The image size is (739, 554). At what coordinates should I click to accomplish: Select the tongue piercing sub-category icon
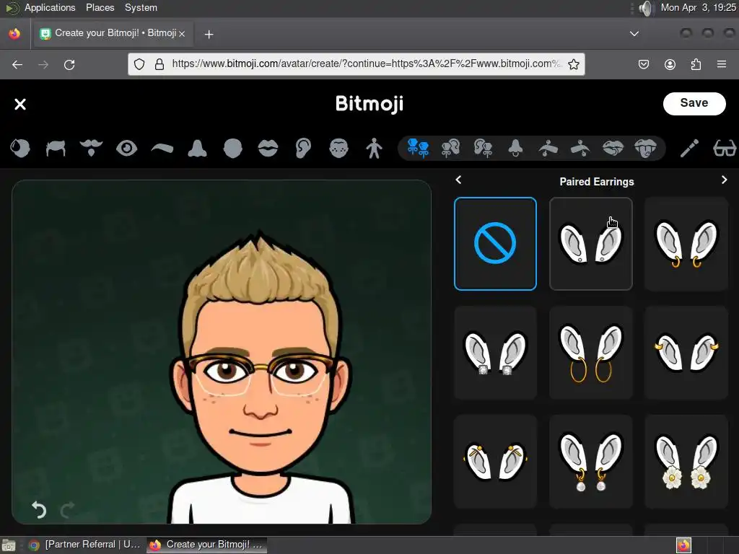pos(645,148)
